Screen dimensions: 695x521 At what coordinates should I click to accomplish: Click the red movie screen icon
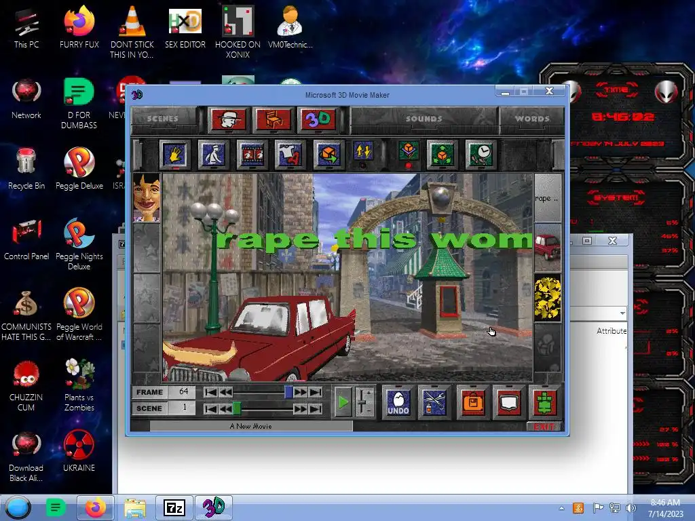pos(509,402)
